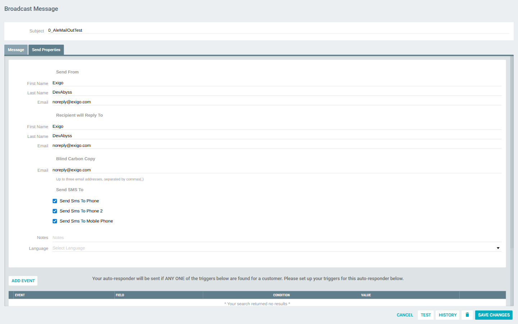Viewport: 518px width, 324px height.
Task: Edit Reply To Email field
Action: pyautogui.click(x=277, y=145)
